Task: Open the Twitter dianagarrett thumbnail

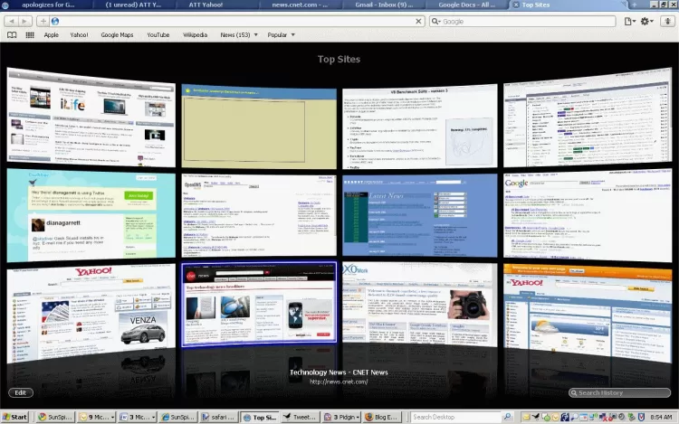Action: 91,215
